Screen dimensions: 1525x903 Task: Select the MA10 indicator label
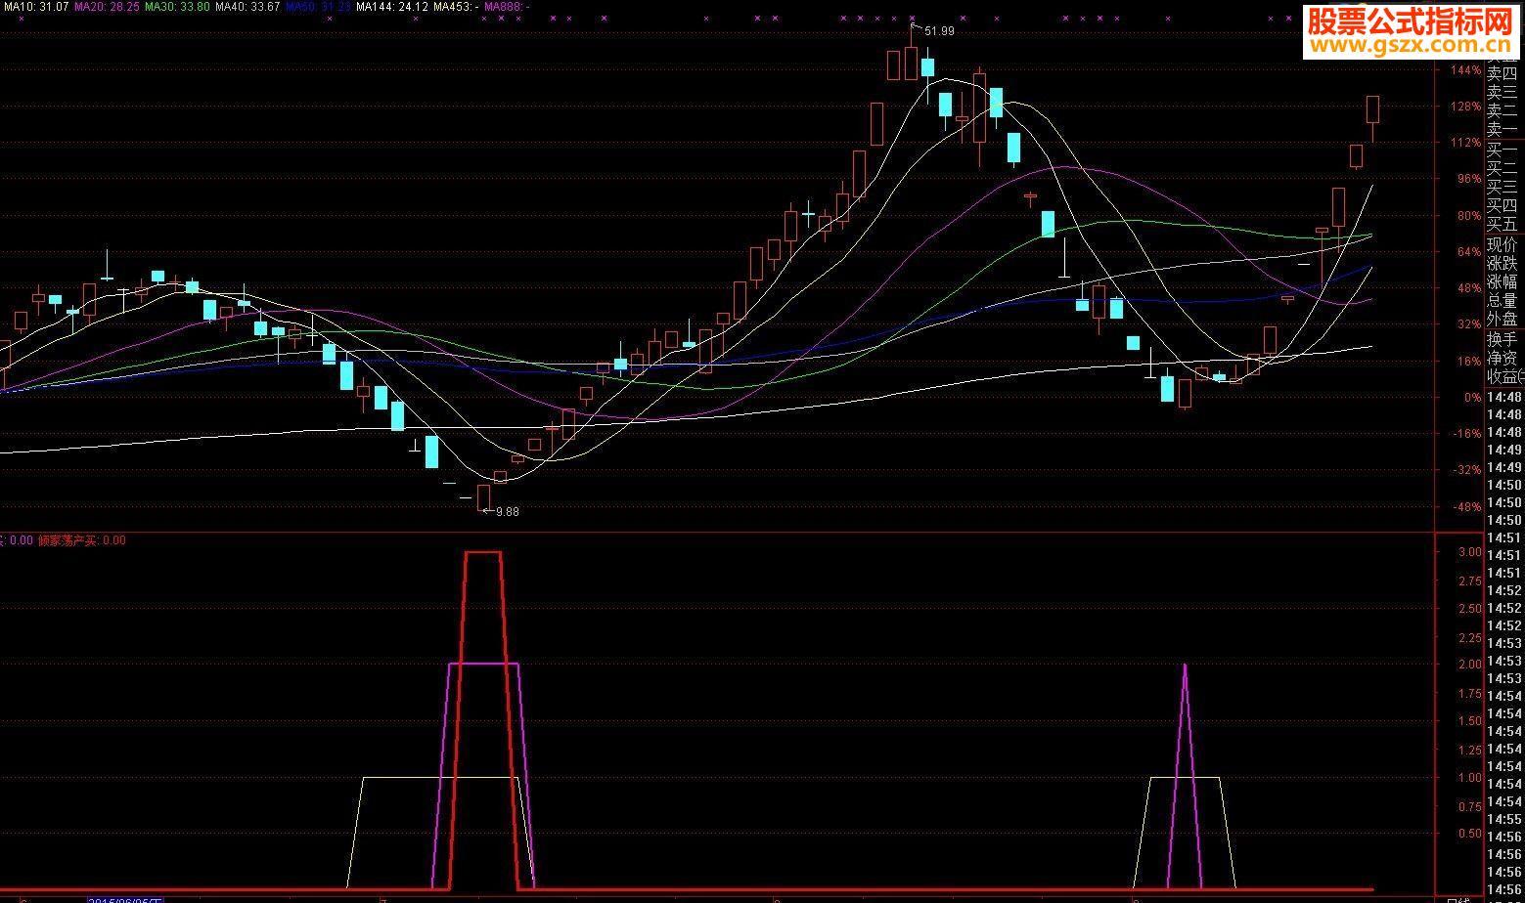[35, 6]
